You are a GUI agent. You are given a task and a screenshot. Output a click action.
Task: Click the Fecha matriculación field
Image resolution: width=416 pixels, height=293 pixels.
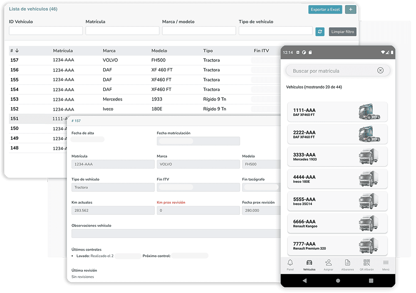198,141
